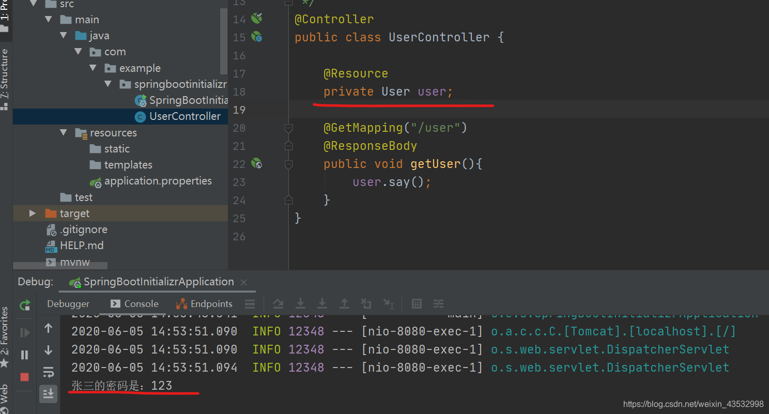Click Show Execution Point icon

click(x=278, y=304)
